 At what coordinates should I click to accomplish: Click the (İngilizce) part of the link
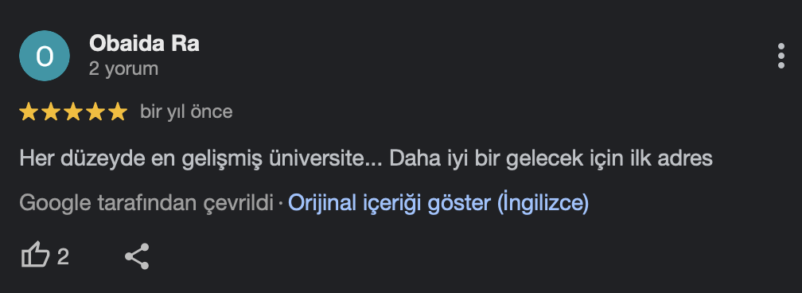point(543,203)
